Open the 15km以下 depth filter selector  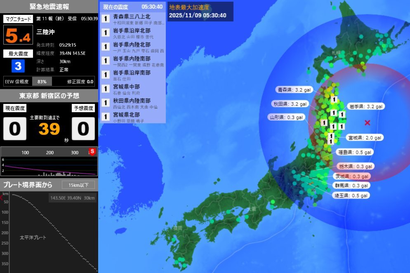coord(78,185)
